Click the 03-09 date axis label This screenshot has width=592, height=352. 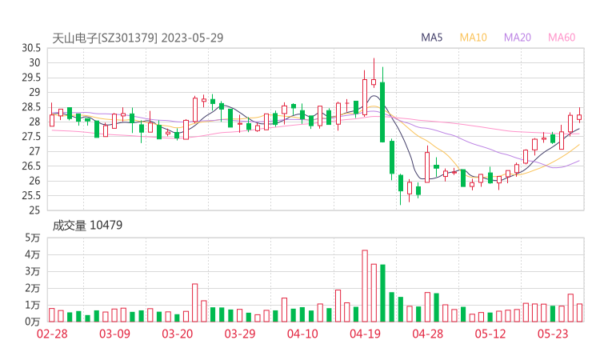point(114,334)
